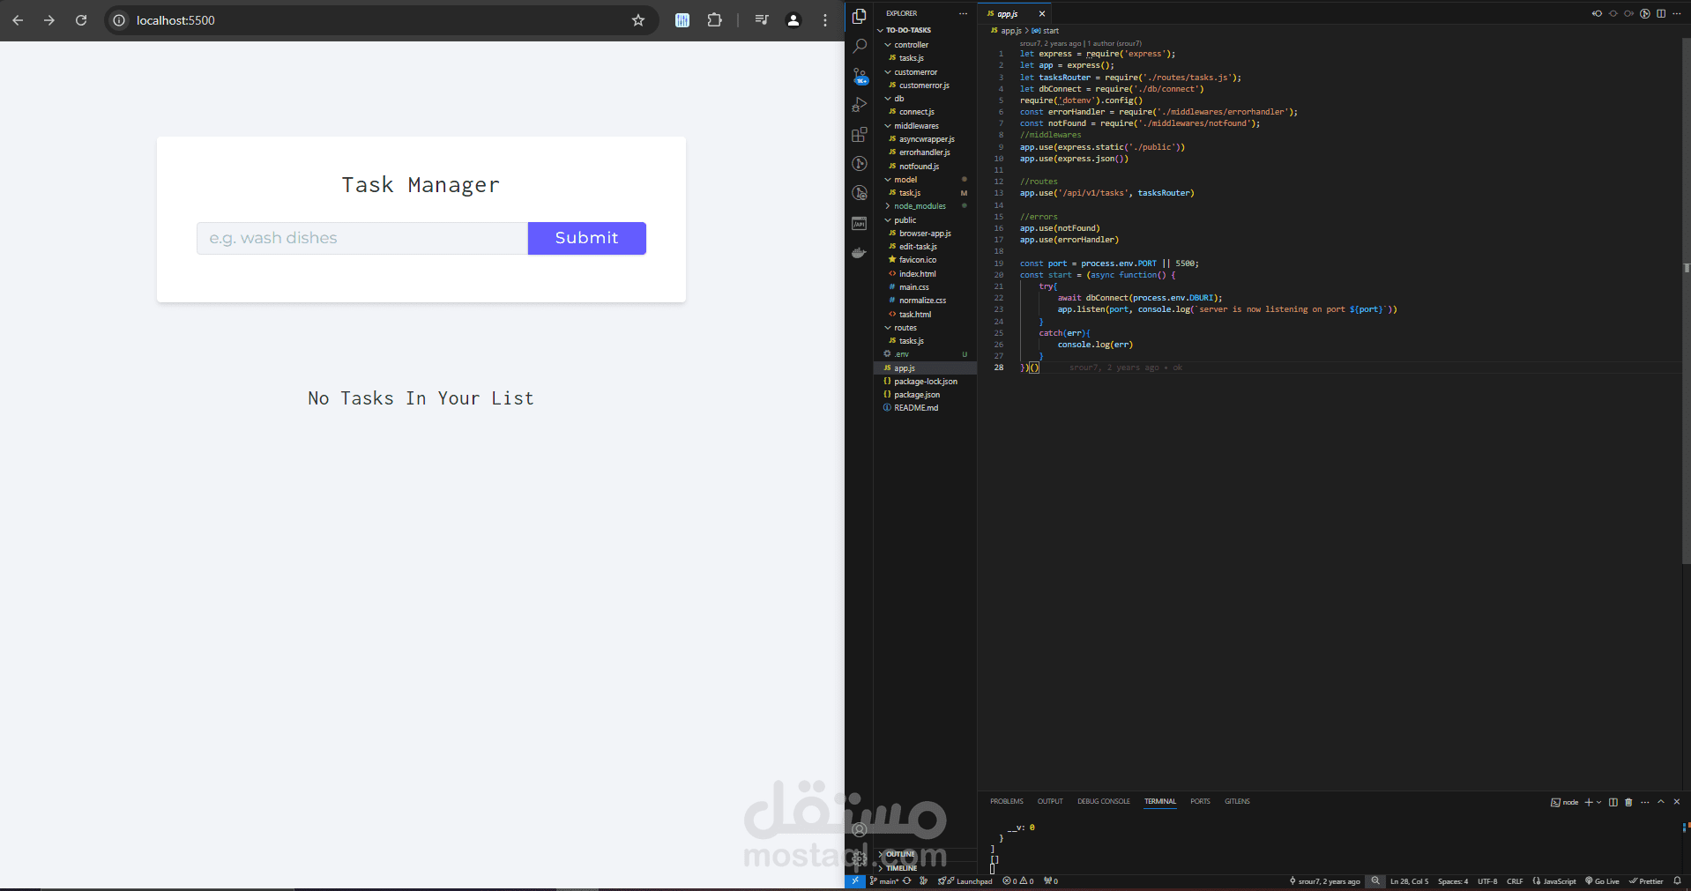Open previous file revision with GitLens
Image resolution: width=1691 pixels, height=891 pixels.
(x=1597, y=13)
